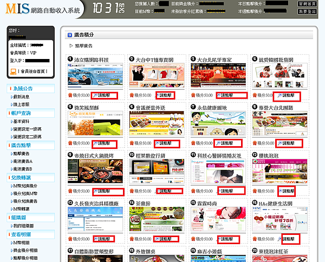Viewport: 325px width, 262px height.
Task: Click the medal icon under 櫻桃泡泡 ad
Action: (x=255, y=191)
